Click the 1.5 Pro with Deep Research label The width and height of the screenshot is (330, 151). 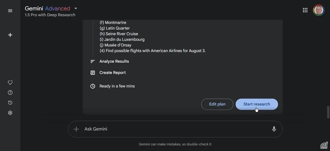(50, 15)
